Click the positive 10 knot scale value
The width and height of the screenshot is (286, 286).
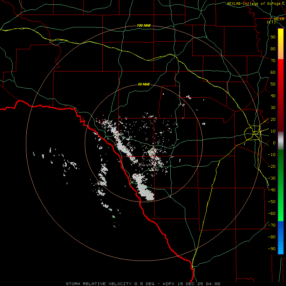coord(273,131)
